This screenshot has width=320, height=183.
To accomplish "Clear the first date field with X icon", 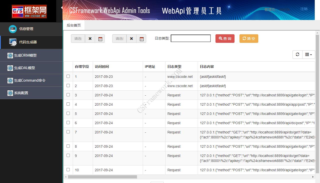I will (90, 39).
